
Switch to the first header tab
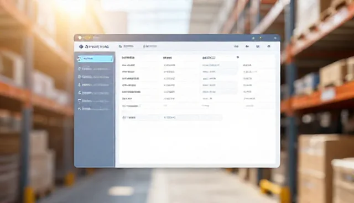tap(126, 46)
